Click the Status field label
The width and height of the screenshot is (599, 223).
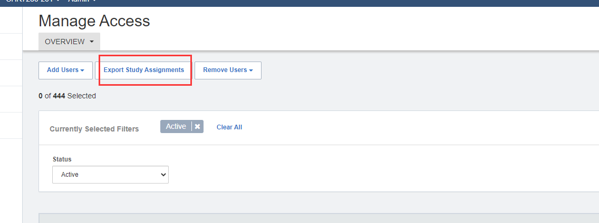62,159
